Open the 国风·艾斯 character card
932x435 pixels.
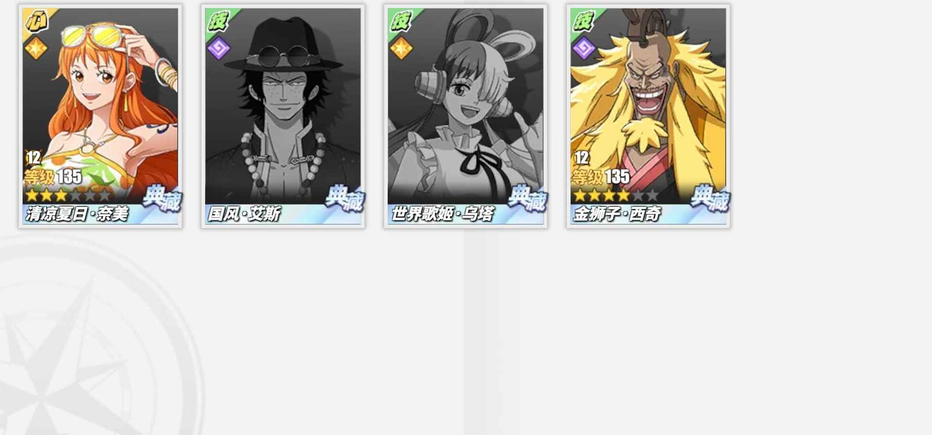pyautogui.click(x=283, y=116)
